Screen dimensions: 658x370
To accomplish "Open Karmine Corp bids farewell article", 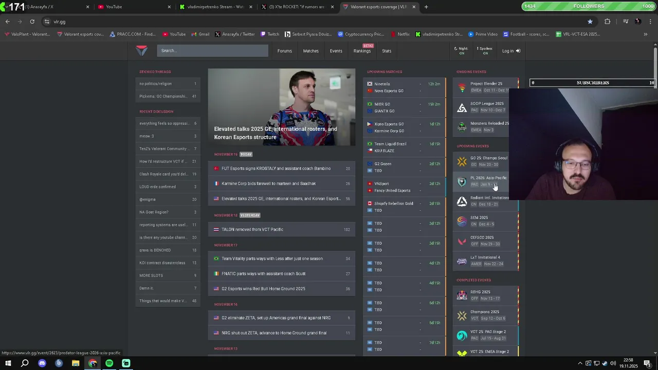I will [281, 183].
